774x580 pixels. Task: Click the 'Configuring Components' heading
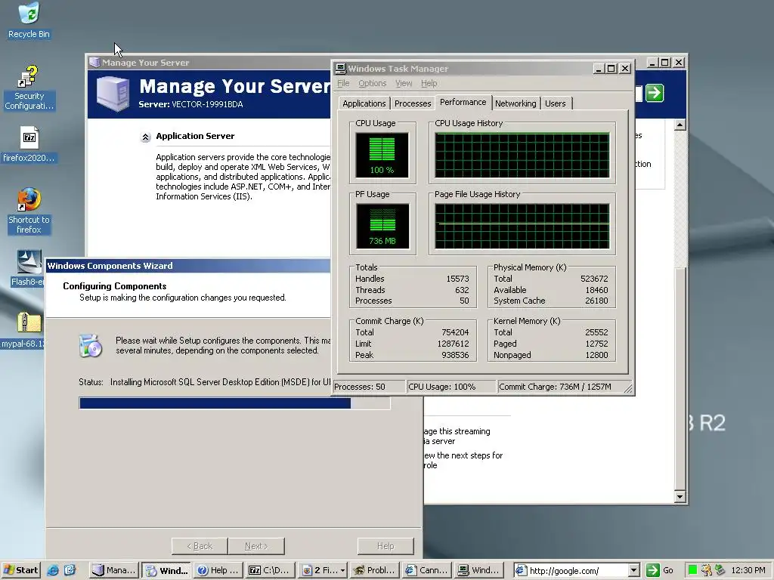pyautogui.click(x=115, y=286)
